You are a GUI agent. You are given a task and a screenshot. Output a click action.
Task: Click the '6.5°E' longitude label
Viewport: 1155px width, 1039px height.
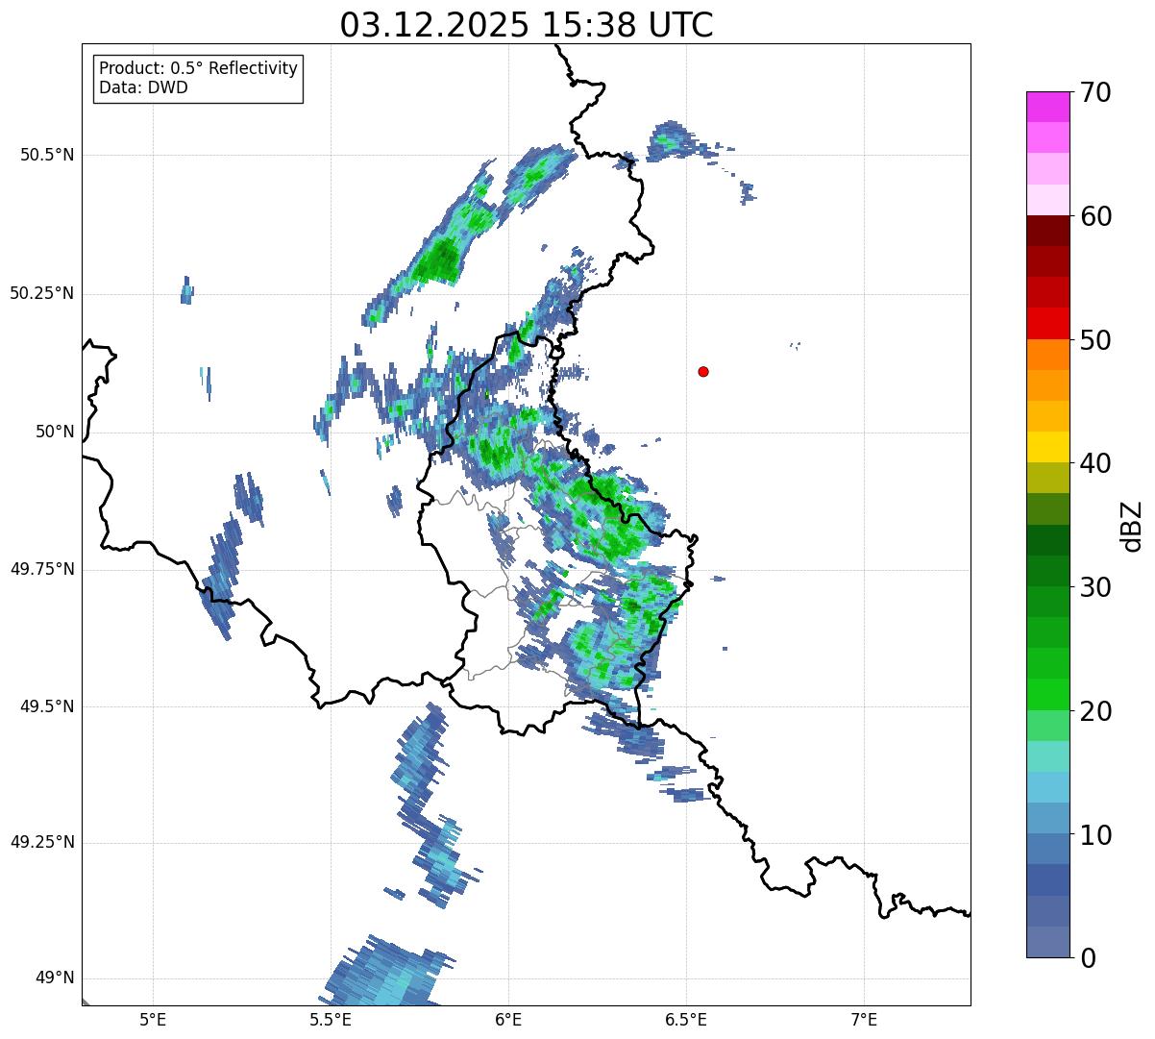click(686, 1020)
